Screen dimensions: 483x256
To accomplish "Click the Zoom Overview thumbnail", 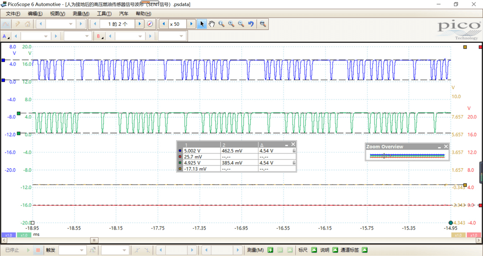I will 407,156.
